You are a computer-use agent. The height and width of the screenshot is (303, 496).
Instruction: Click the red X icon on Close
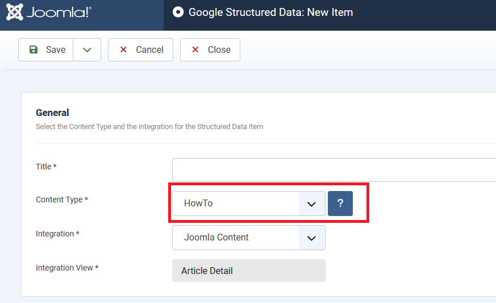pyautogui.click(x=195, y=49)
